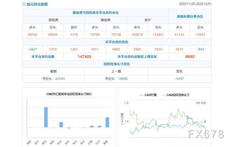Click the 未平仓合约变化 row header
Viewport: 235px width, 147px height.
pyautogui.click(x=117, y=42)
